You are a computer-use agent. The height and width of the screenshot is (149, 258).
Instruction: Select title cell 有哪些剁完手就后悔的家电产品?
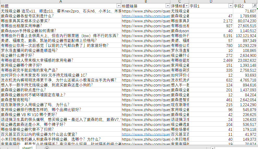pyautogui.click(x=61, y=70)
